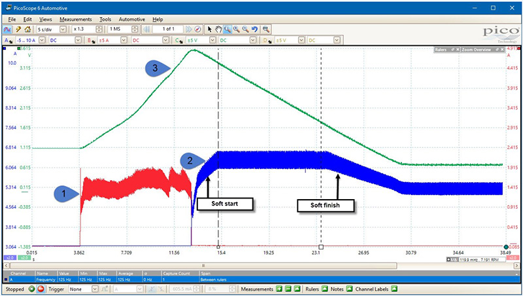The image size is (523, 296).
Task: Switch to Scope mode icon
Action: (x=7, y=29)
